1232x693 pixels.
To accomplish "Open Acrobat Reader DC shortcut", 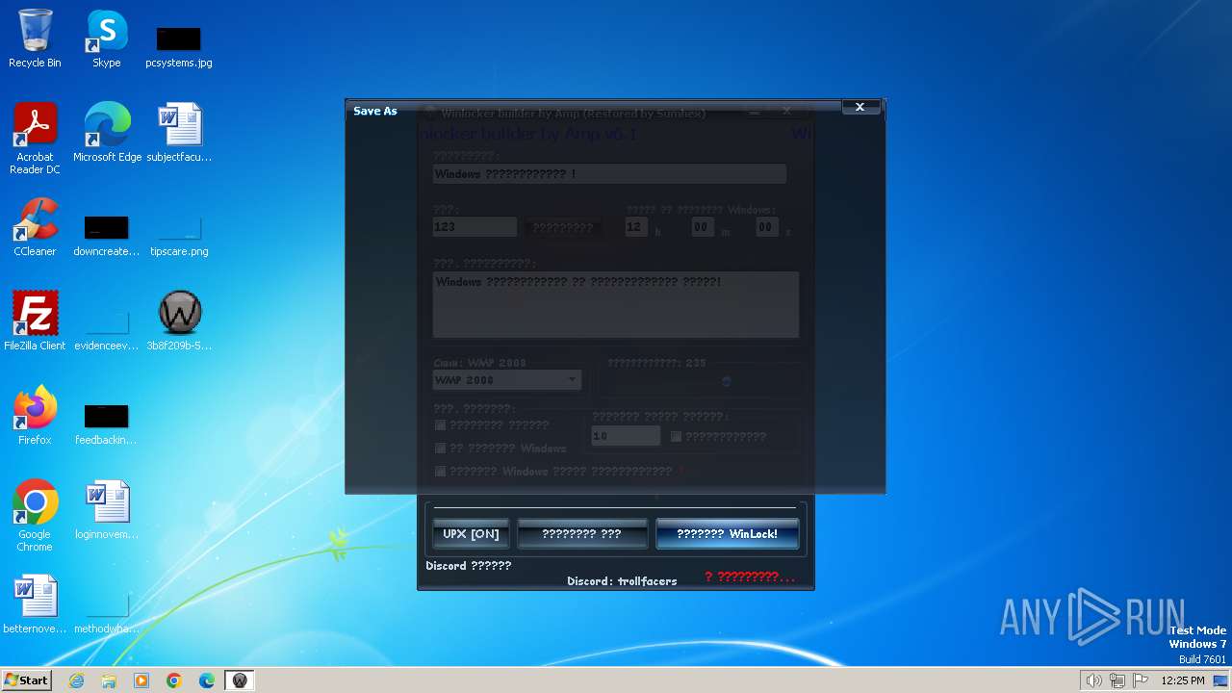I will [x=35, y=138].
